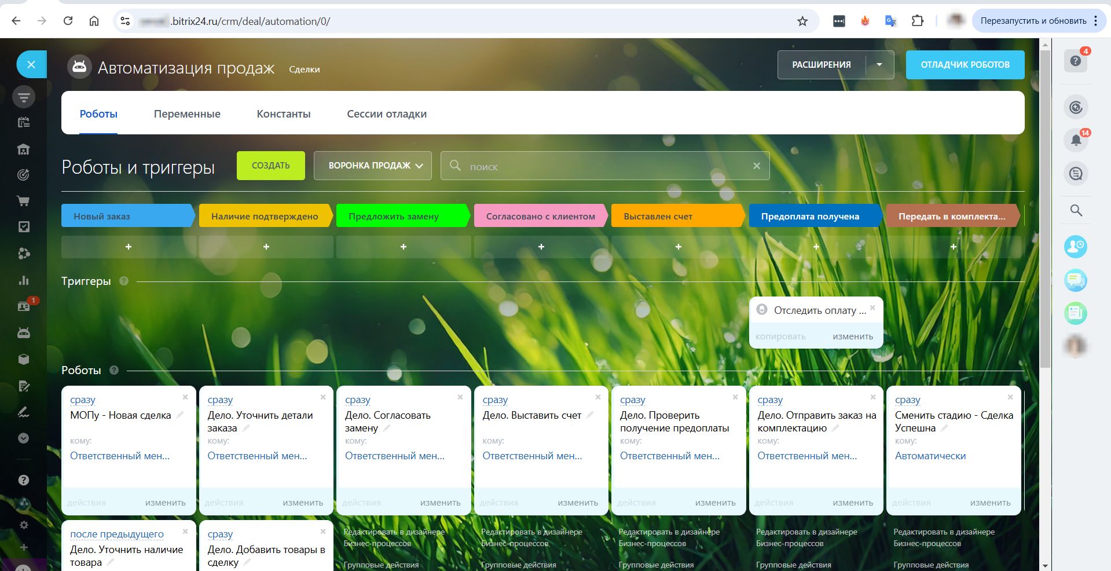The image size is (1111, 571).
Task: Open notifications bell with badge 14
Action: point(1076,140)
